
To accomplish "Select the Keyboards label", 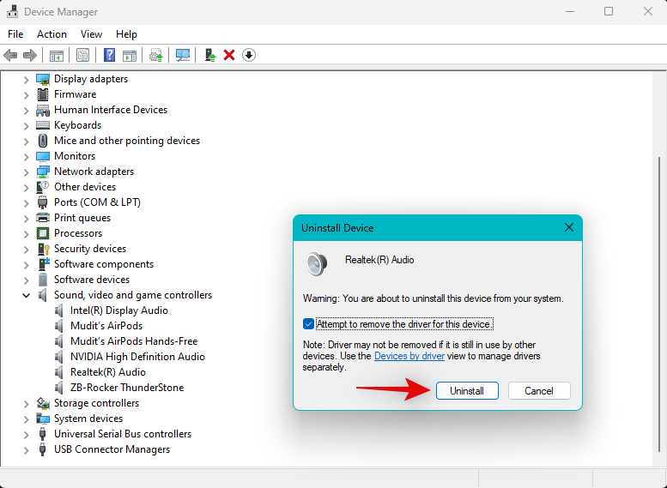I will (77, 125).
